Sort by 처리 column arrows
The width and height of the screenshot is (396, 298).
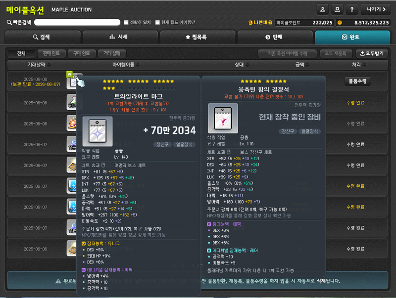point(364,65)
